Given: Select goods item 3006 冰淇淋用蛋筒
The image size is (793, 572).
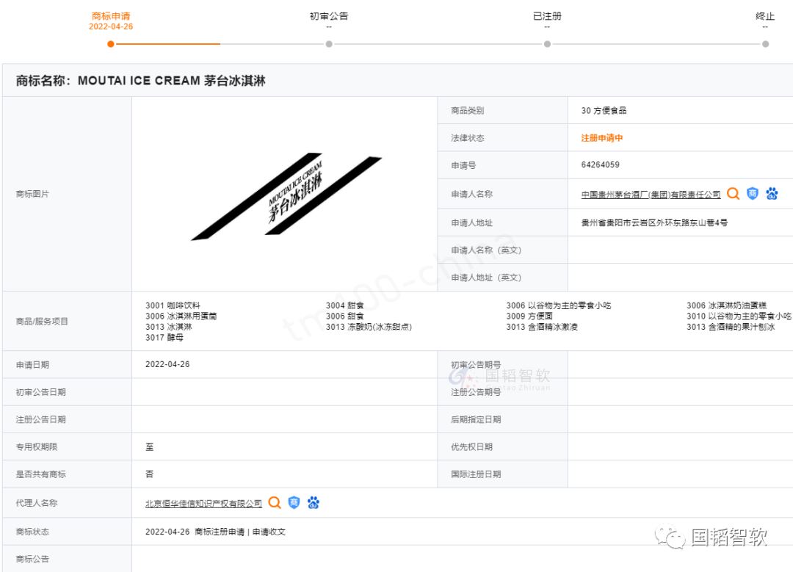Looking at the screenshot, I should click(x=181, y=316).
